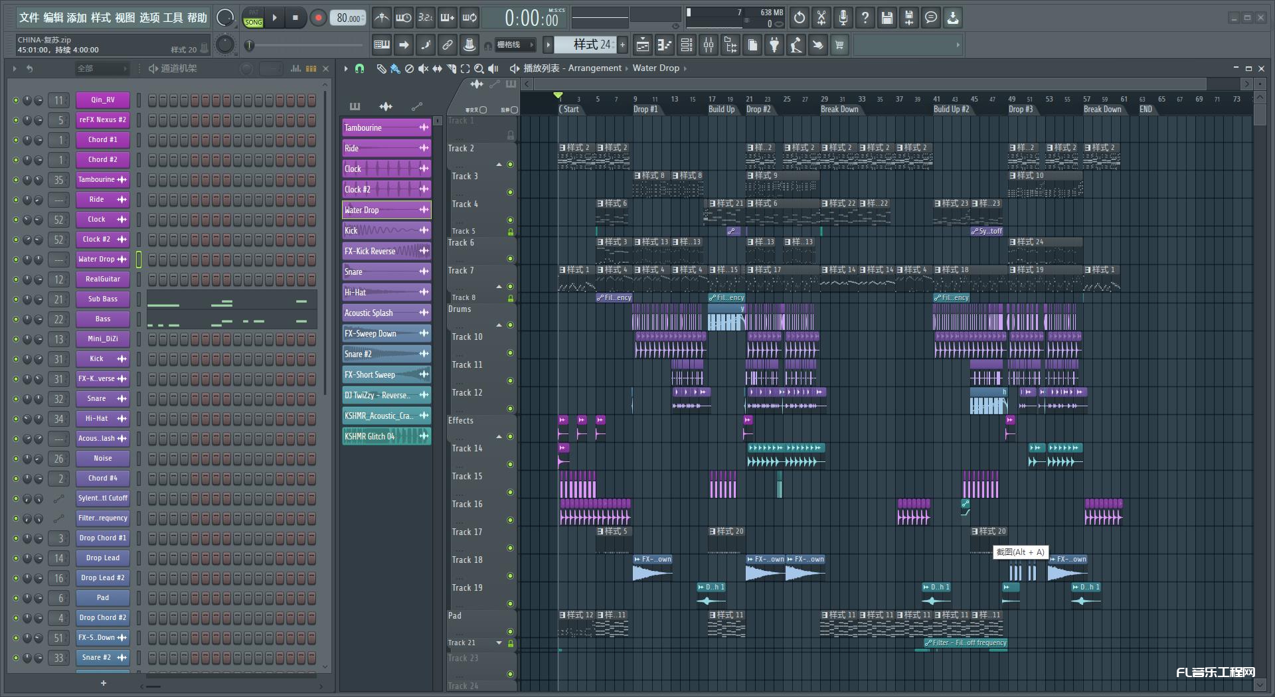This screenshot has width=1275, height=697.
Task: Open the project info speech bubble icon
Action: (x=931, y=18)
